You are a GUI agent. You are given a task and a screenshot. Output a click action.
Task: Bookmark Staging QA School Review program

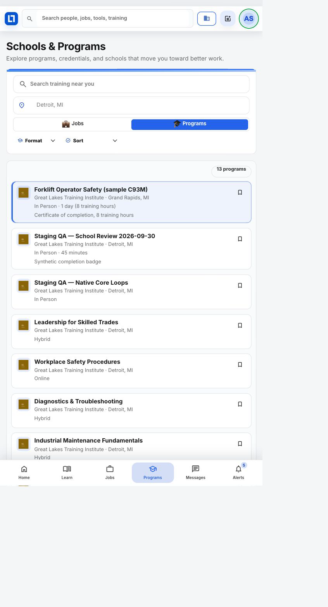coord(240,239)
